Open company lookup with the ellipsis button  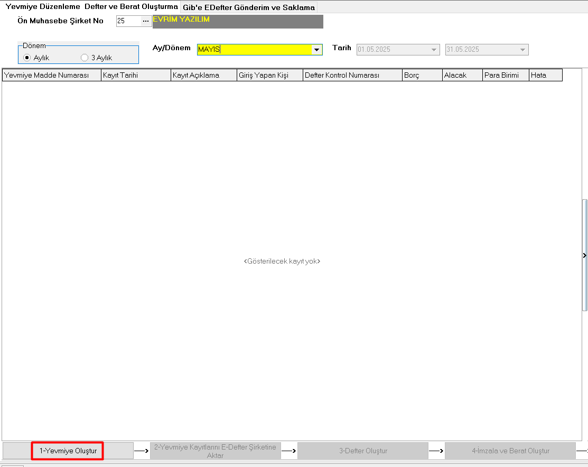(146, 21)
